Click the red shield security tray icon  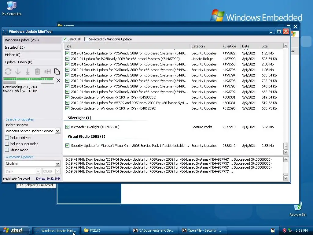click(x=285, y=230)
